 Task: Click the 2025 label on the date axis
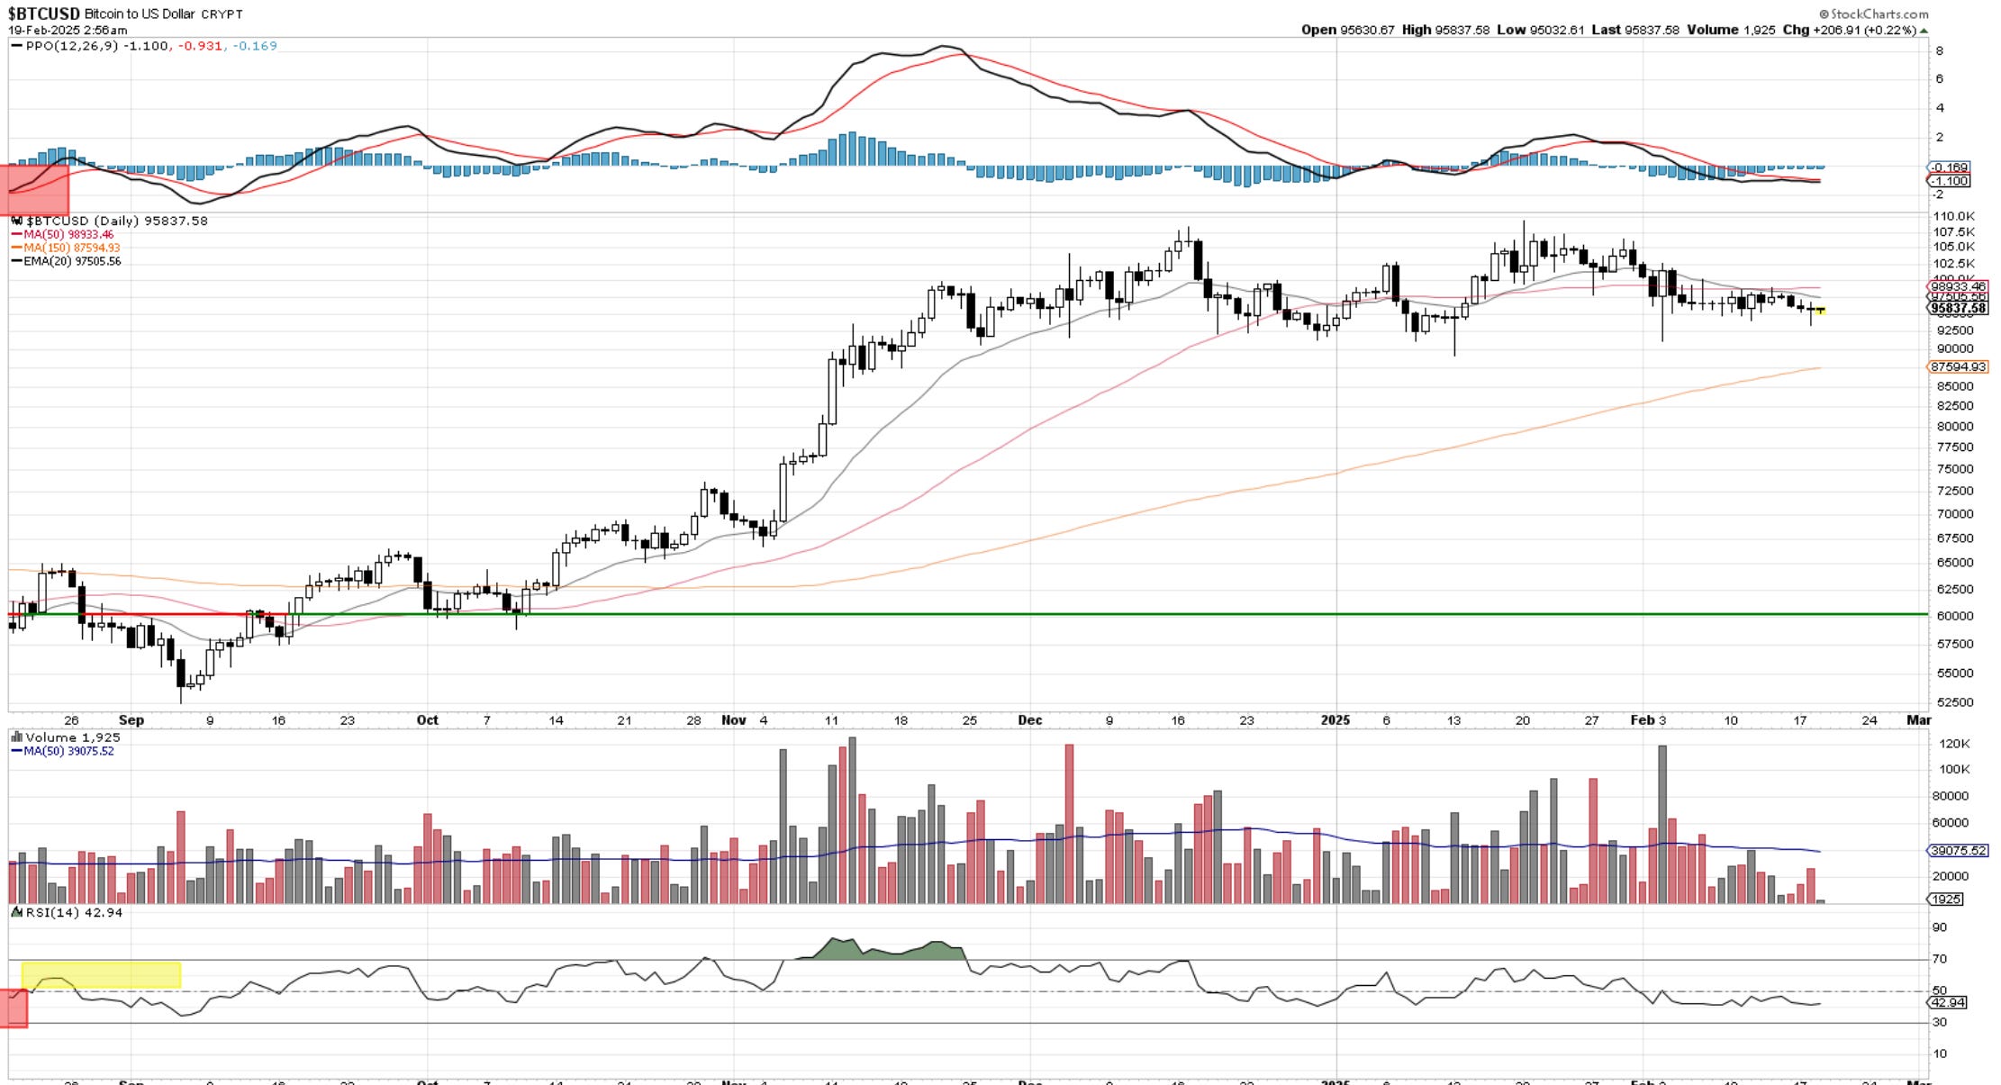(x=1335, y=720)
